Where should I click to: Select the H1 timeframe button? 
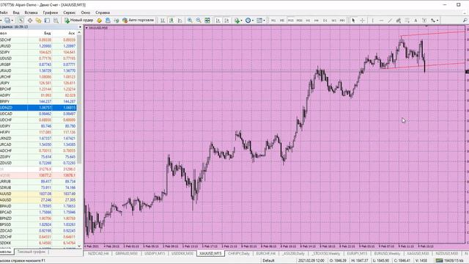[308, 21]
